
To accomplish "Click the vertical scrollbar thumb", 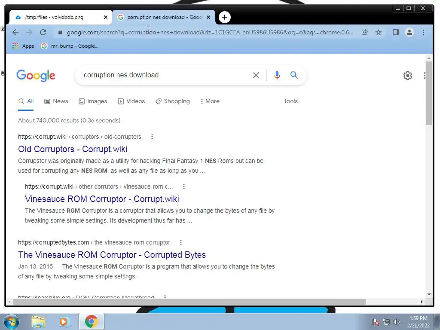I will coord(429,93).
